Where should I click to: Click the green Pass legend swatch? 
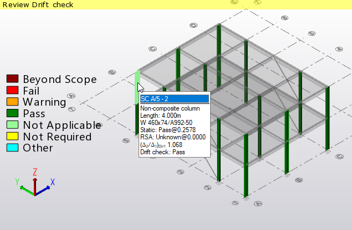(12, 113)
